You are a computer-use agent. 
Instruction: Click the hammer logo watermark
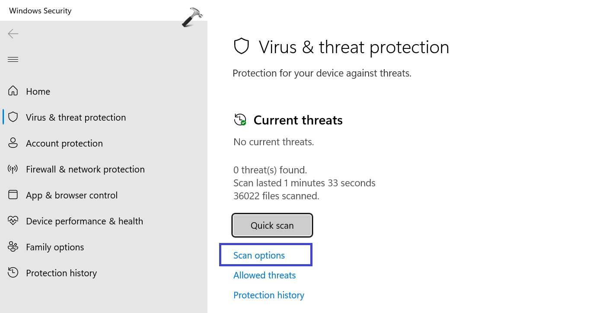coord(192,17)
